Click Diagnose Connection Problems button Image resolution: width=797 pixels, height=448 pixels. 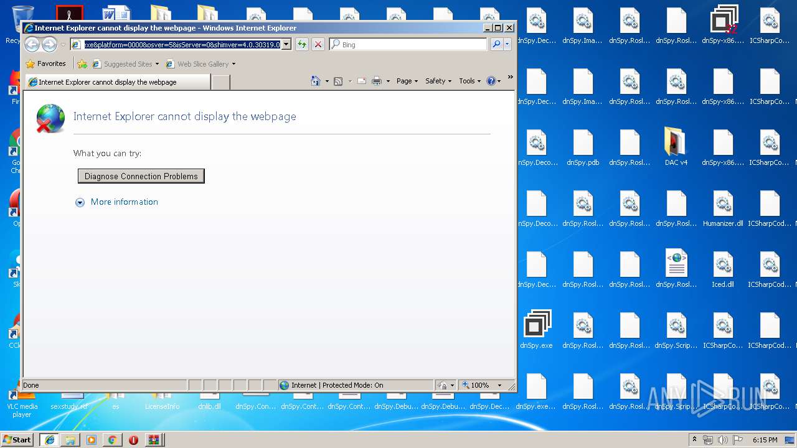pos(141,176)
